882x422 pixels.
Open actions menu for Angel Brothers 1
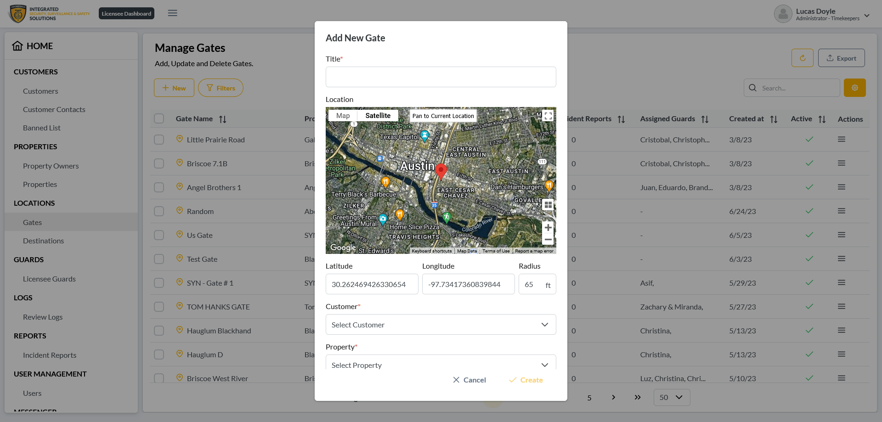pos(842,187)
